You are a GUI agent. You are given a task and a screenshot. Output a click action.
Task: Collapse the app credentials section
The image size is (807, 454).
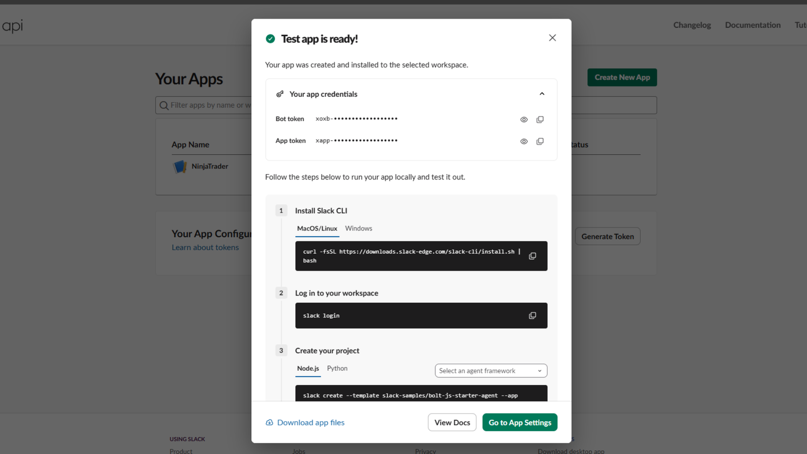[542, 94]
